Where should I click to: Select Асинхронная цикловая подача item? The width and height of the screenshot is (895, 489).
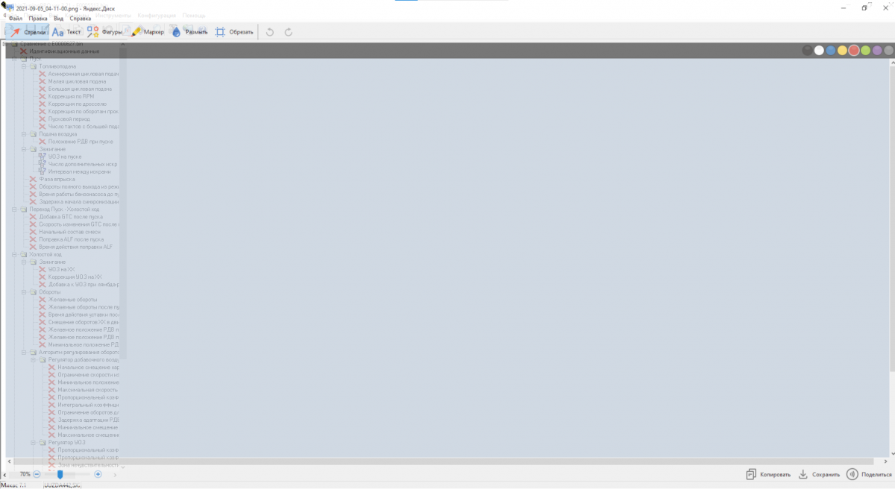(x=84, y=74)
